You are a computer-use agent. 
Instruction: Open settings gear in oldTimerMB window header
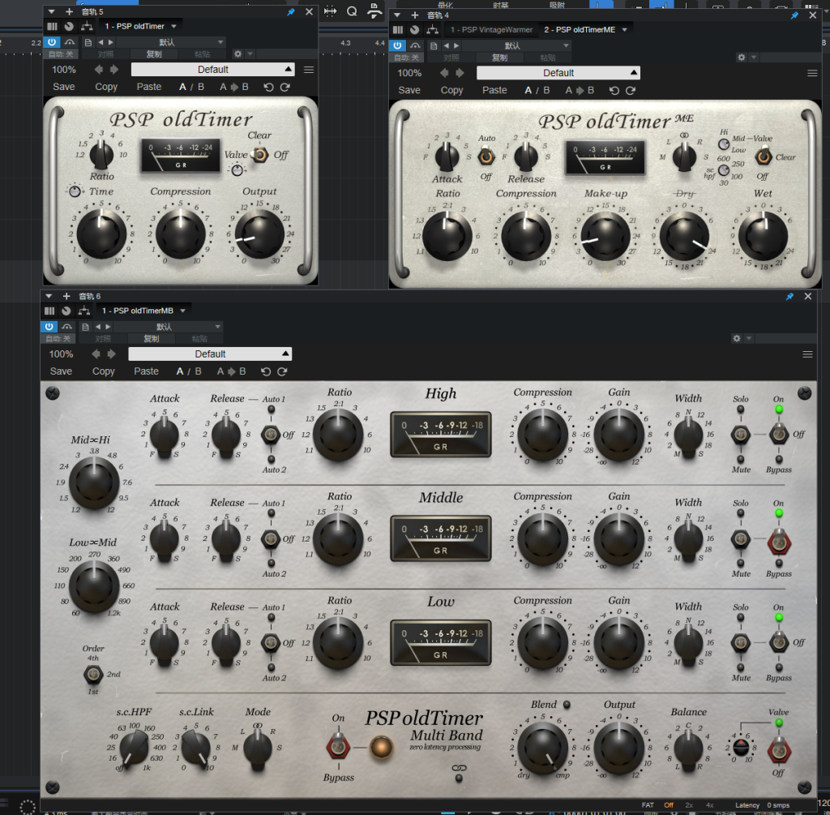(x=736, y=338)
